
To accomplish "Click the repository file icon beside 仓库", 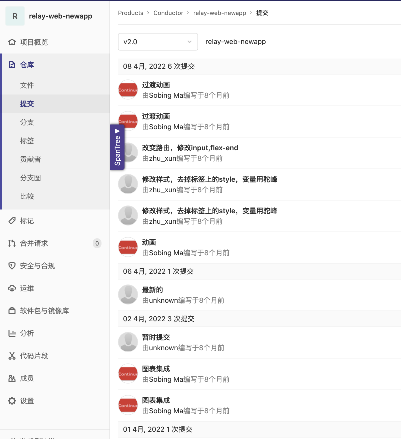I will tap(12, 65).
